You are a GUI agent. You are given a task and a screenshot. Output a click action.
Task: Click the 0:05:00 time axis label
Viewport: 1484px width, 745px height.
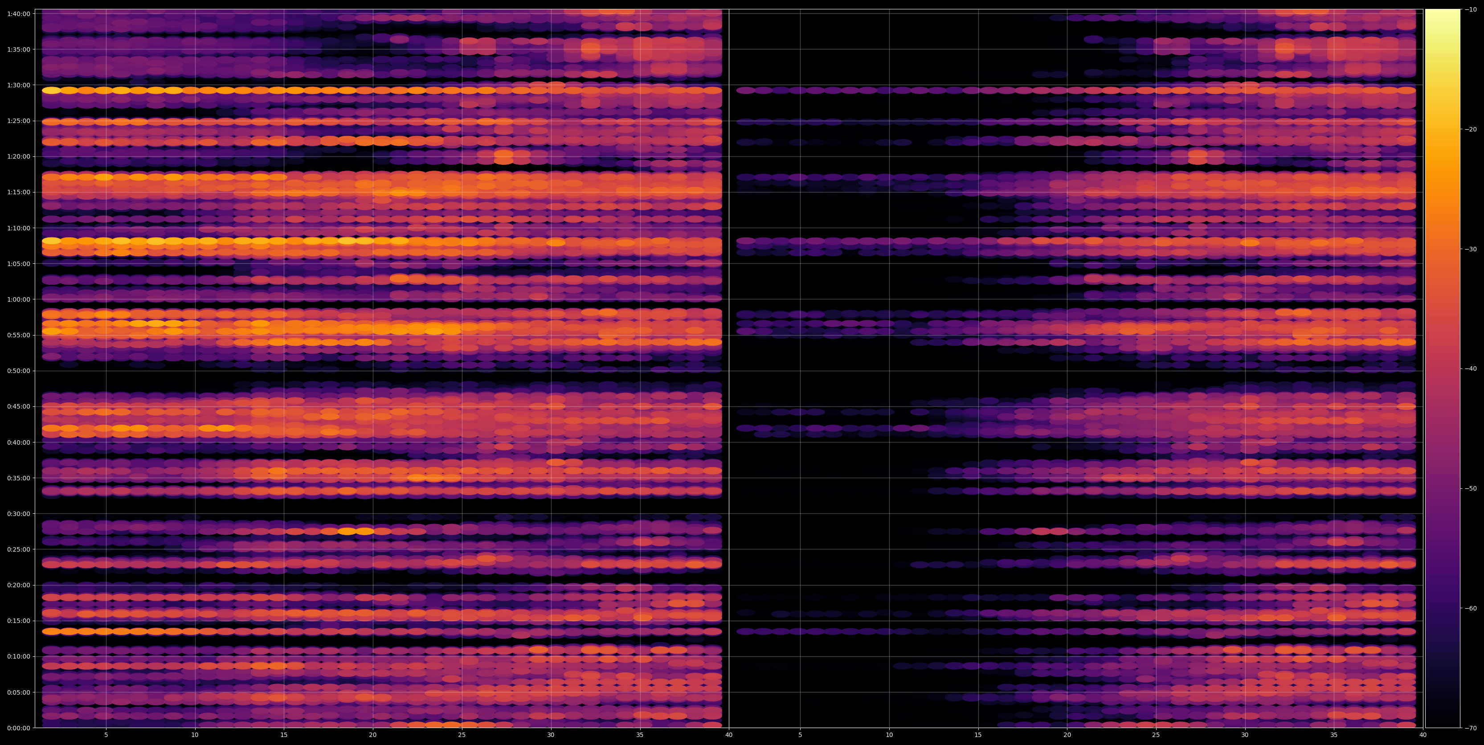coord(18,692)
